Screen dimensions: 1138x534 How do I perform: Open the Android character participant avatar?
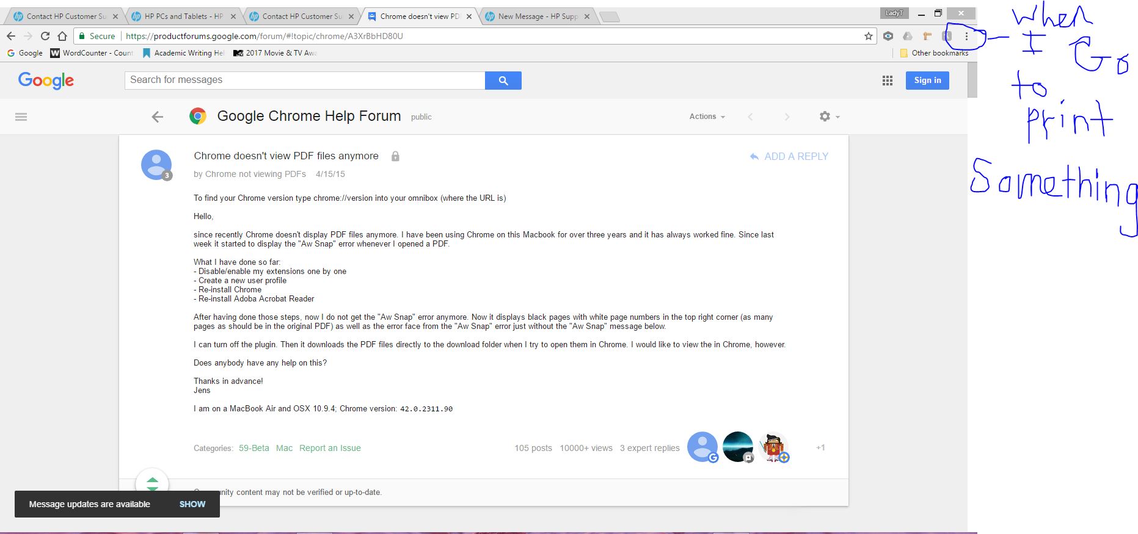point(774,447)
